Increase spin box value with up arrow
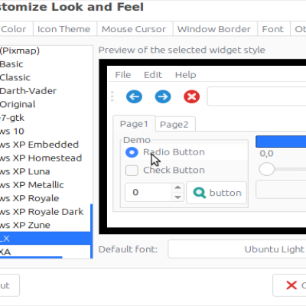 point(177,187)
